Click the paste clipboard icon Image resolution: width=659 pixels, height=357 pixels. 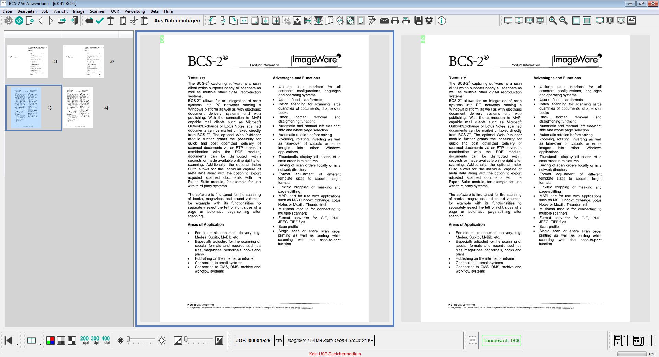[144, 21]
